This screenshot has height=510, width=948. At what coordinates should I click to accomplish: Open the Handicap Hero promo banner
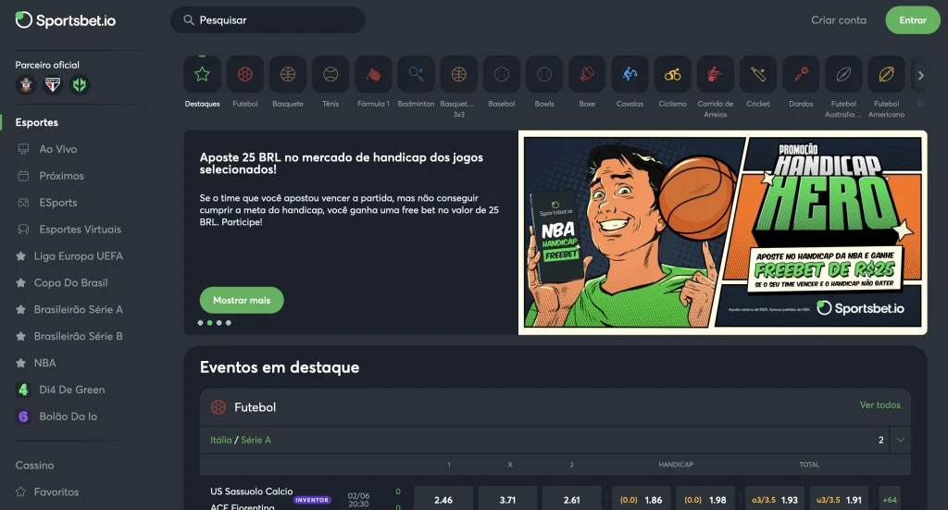click(x=722, y=232)
